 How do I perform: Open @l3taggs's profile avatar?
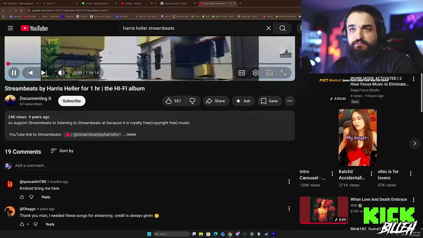click(10, 212)
